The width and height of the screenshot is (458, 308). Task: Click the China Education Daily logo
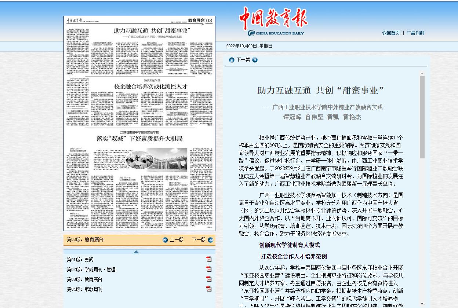(x=274, y=22)
